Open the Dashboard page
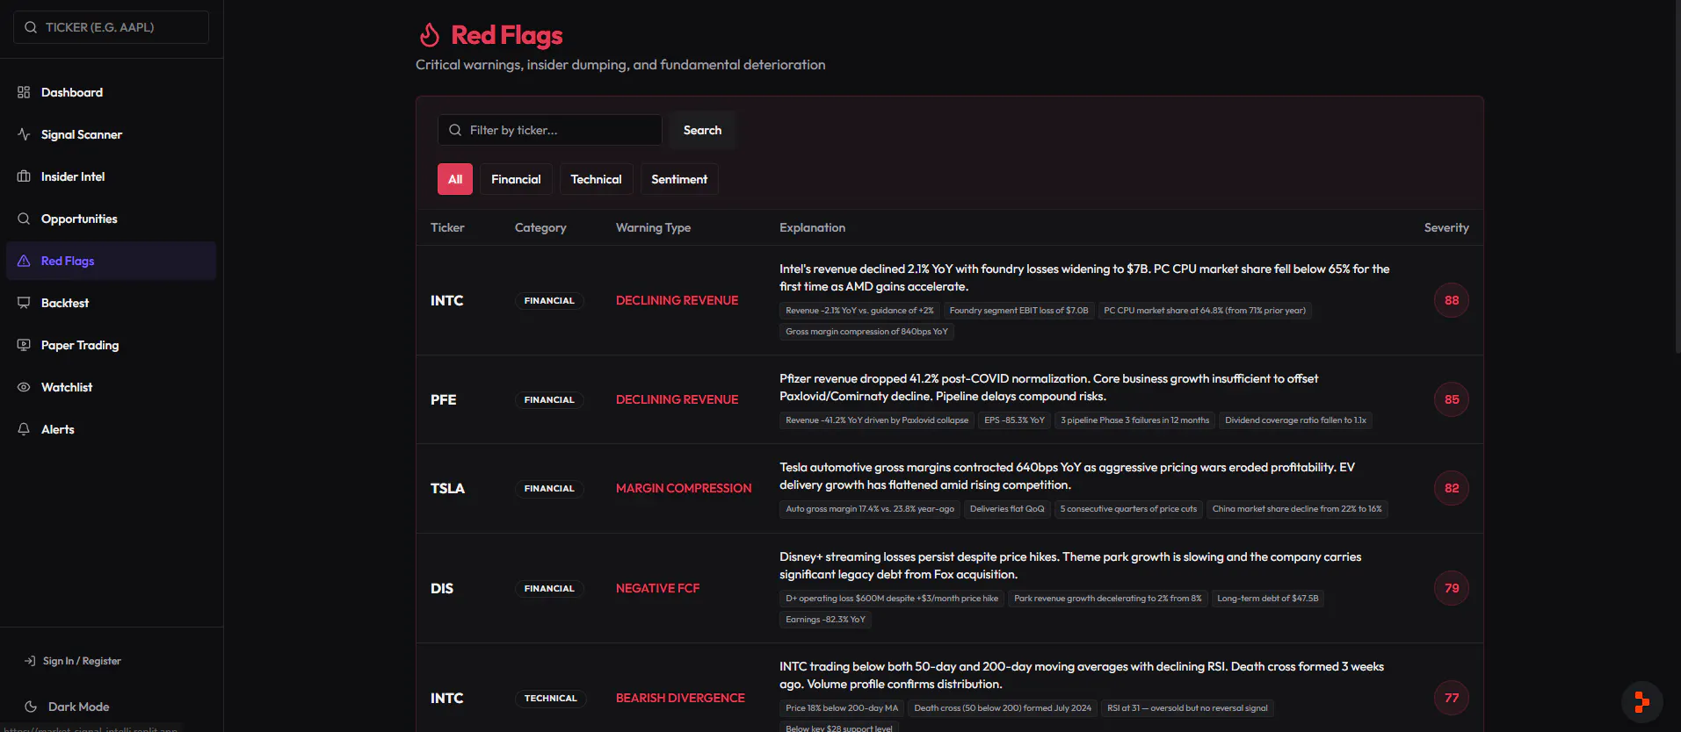This screenshot has height=732, width=1681. (x=111, y=92)
